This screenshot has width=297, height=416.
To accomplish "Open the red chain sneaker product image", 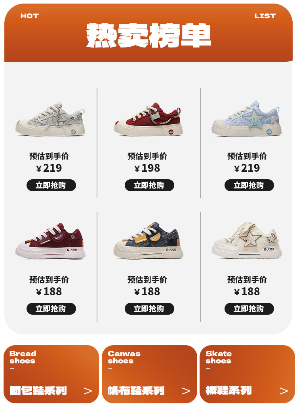I will [148, 119].
